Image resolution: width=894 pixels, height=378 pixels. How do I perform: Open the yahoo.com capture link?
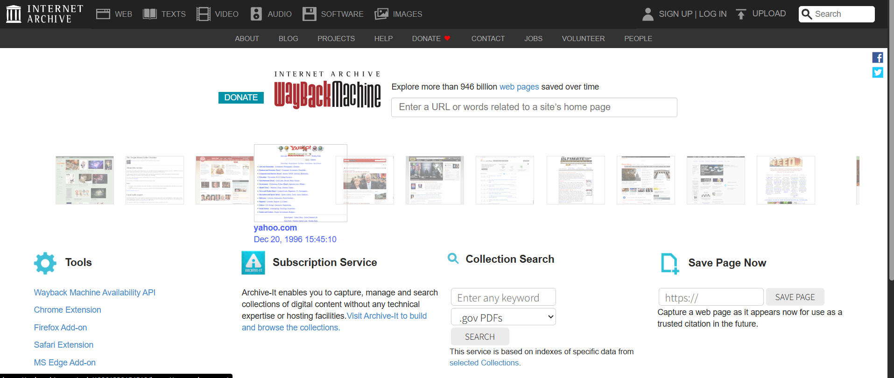click(275, 228)
